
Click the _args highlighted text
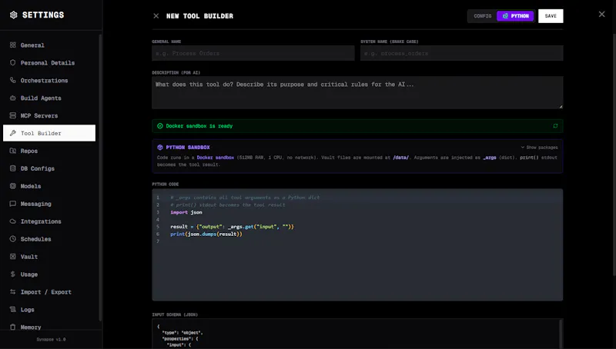pyautogui.click(x=490, y=158)
